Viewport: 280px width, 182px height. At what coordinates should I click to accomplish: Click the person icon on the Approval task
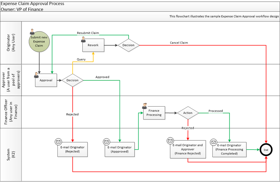36,75
